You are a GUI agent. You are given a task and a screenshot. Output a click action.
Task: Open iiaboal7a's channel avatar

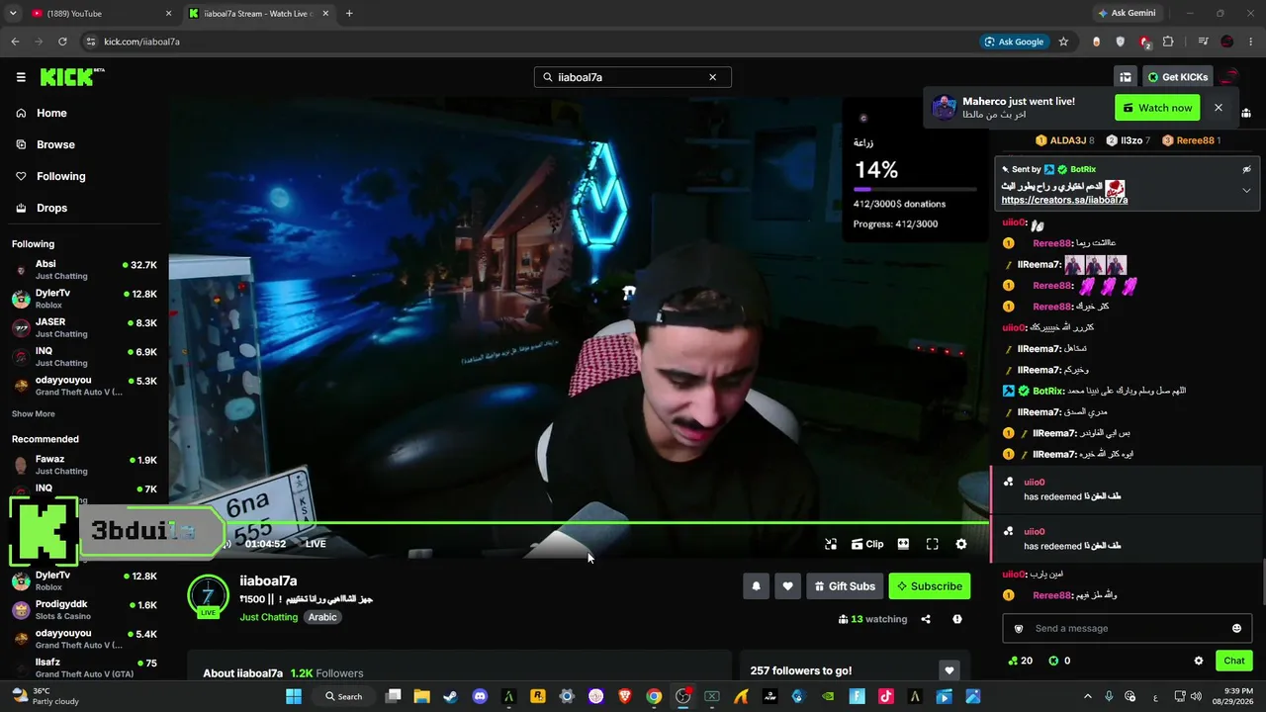pyautogui.click(x=208, y=596)
